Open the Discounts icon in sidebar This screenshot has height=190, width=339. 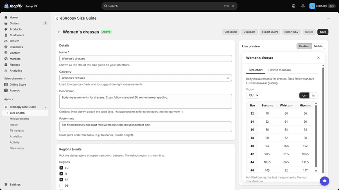pyautogui.click(x=6, y=47)
